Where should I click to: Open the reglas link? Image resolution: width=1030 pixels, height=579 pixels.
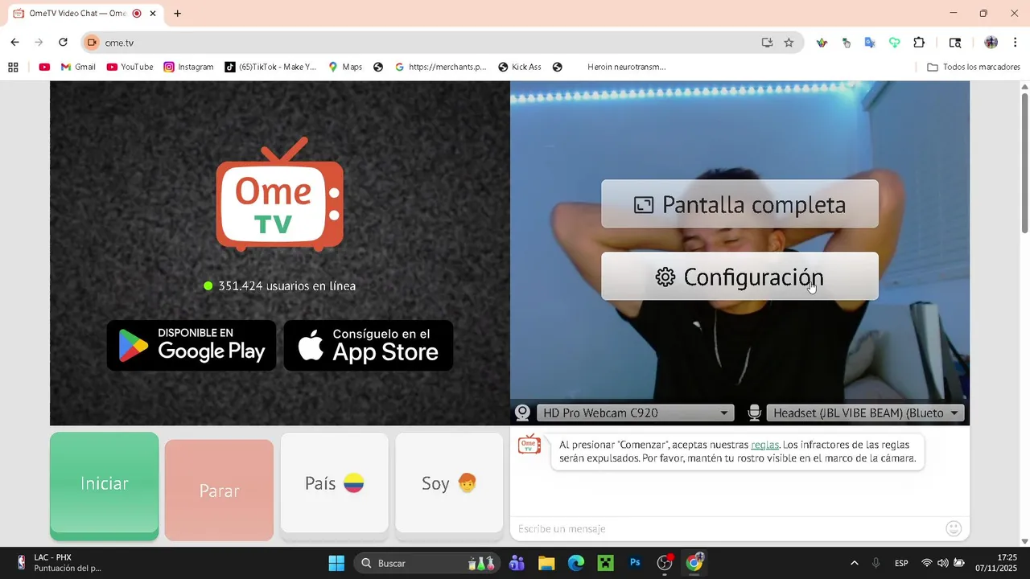point(764,445)
